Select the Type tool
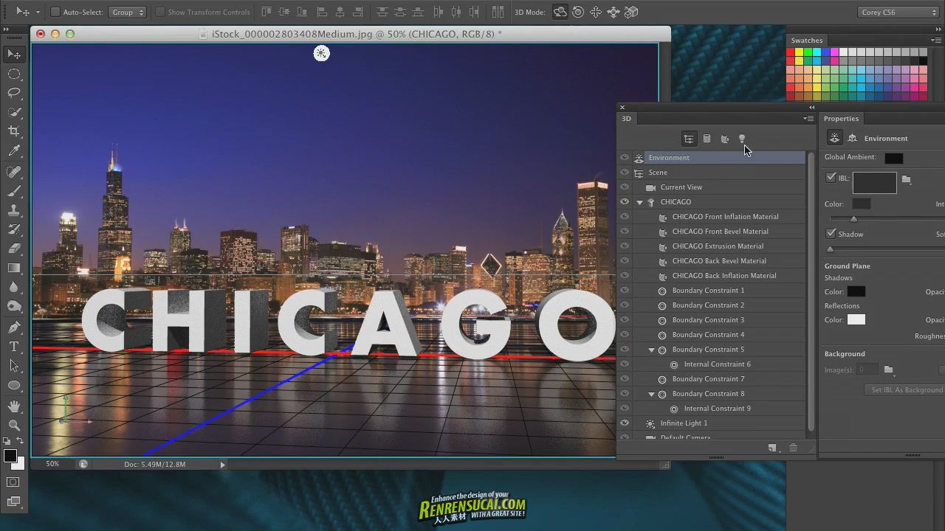The image size is (945, 531). 14,347
